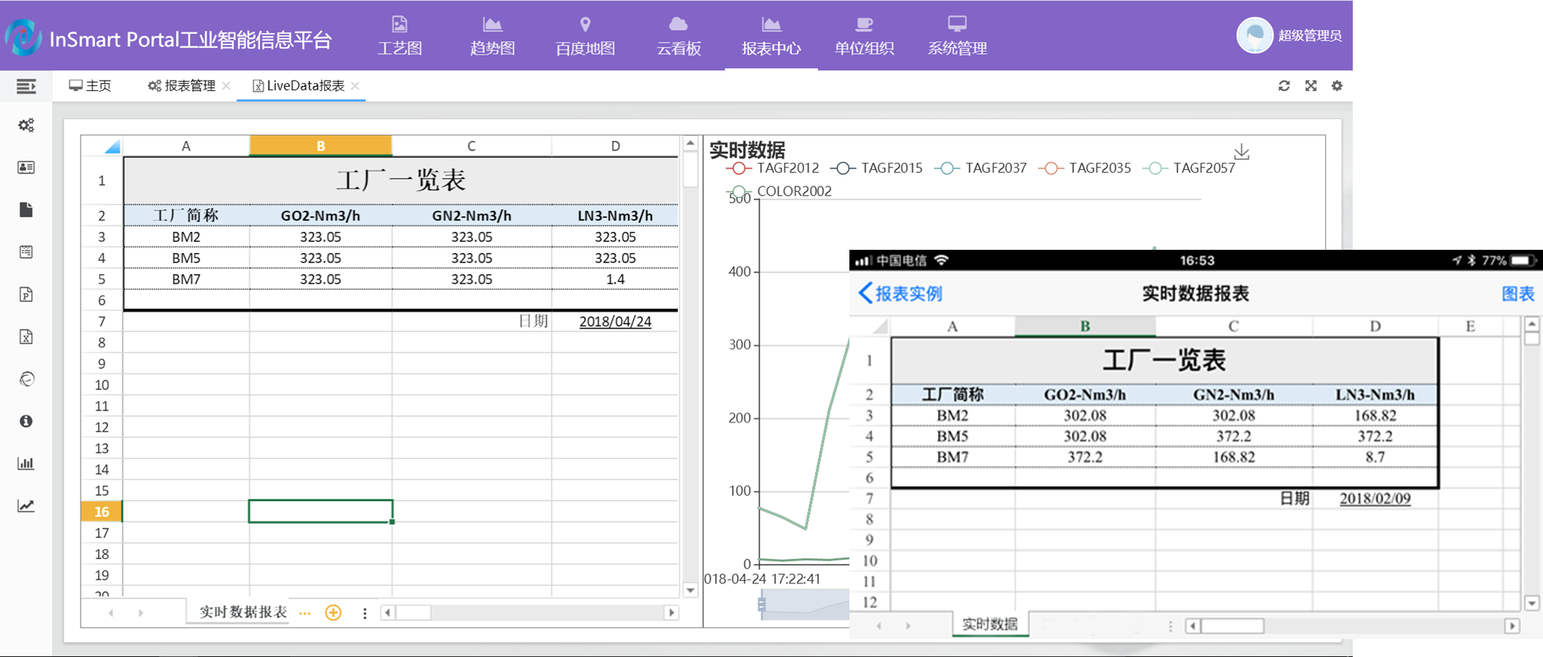Open 百度地图 in the top navigation
The width and height of the screenshot is (1543, 657).
[x=585, y=36]
